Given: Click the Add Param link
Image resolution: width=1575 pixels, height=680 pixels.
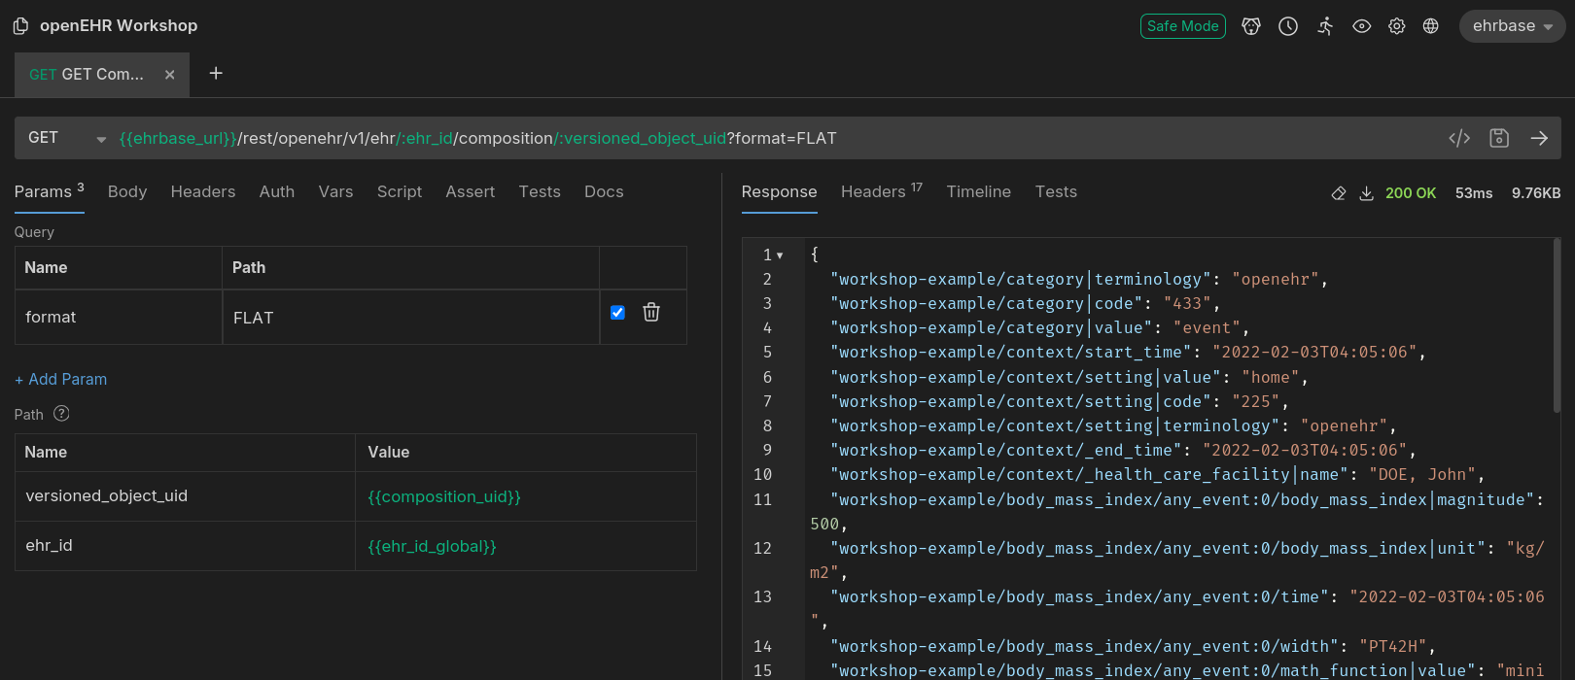Looking at the screenshot, I should point(61,380).
